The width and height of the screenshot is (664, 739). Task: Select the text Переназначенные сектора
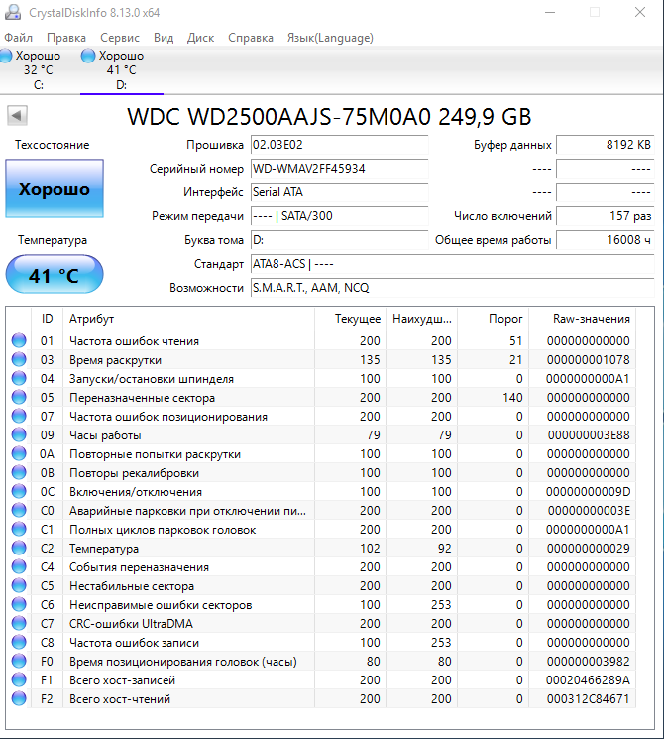click(x=143, y=398)
